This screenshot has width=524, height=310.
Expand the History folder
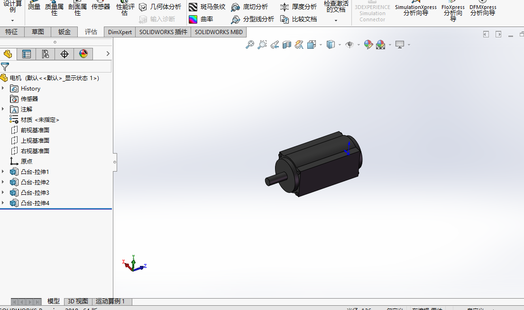coord(3,88)
